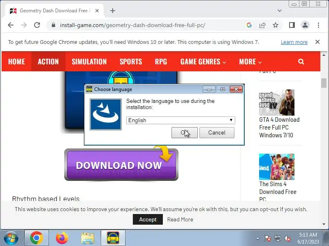Confirm language with OK button

pyautogui.click(x=184, y=132)
